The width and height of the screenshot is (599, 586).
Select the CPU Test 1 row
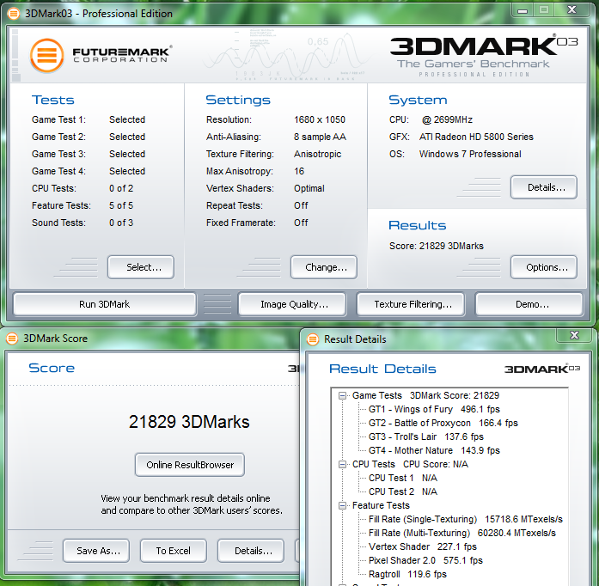coord(403,479)
